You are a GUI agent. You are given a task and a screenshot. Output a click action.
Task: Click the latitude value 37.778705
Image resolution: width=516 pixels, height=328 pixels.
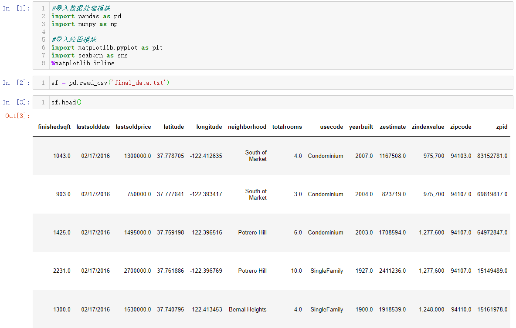[x=170, y=156]
